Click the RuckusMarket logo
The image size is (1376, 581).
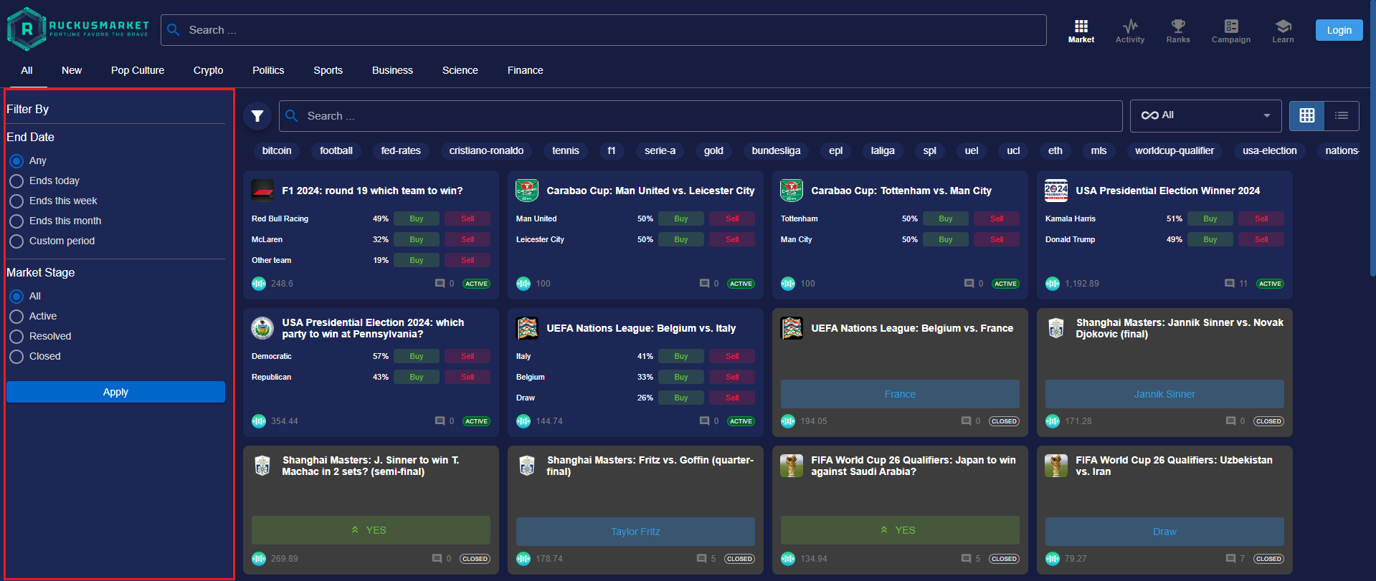(x=78, y=29)
